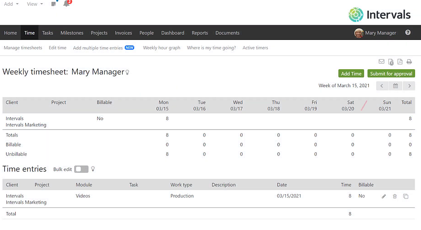The image size is (421, 230).
Task: Open the Weekly hour graph link
Action: click(162, 48)
